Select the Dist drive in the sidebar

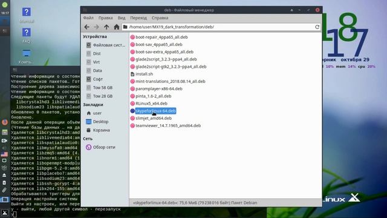point(97,53)
